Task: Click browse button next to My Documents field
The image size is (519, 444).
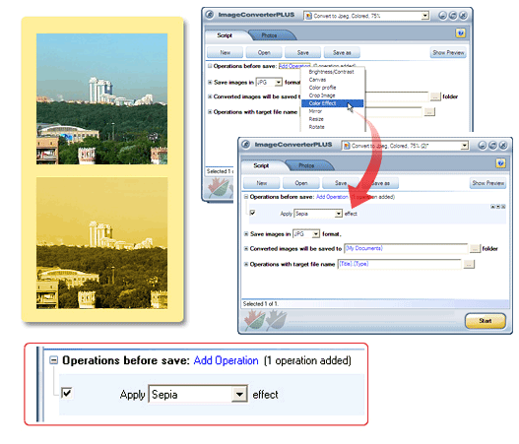Action: tap(475, 249)
